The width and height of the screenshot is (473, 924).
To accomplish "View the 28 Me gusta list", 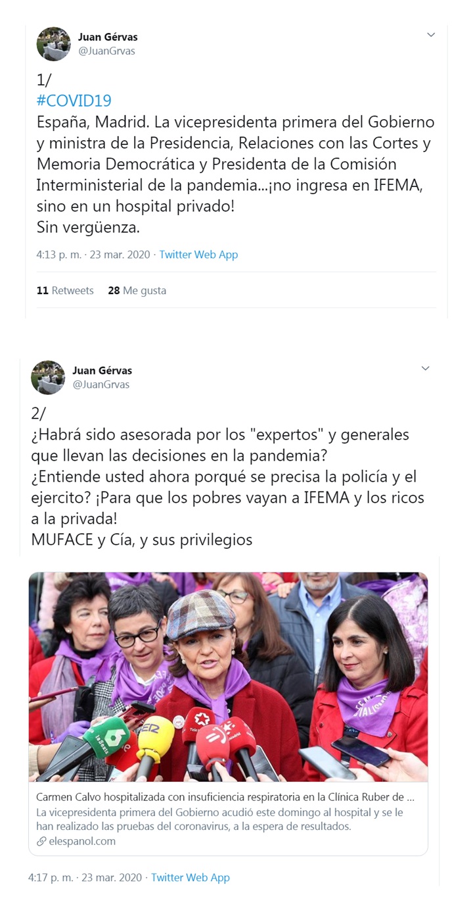I will (x=137, y=290).
